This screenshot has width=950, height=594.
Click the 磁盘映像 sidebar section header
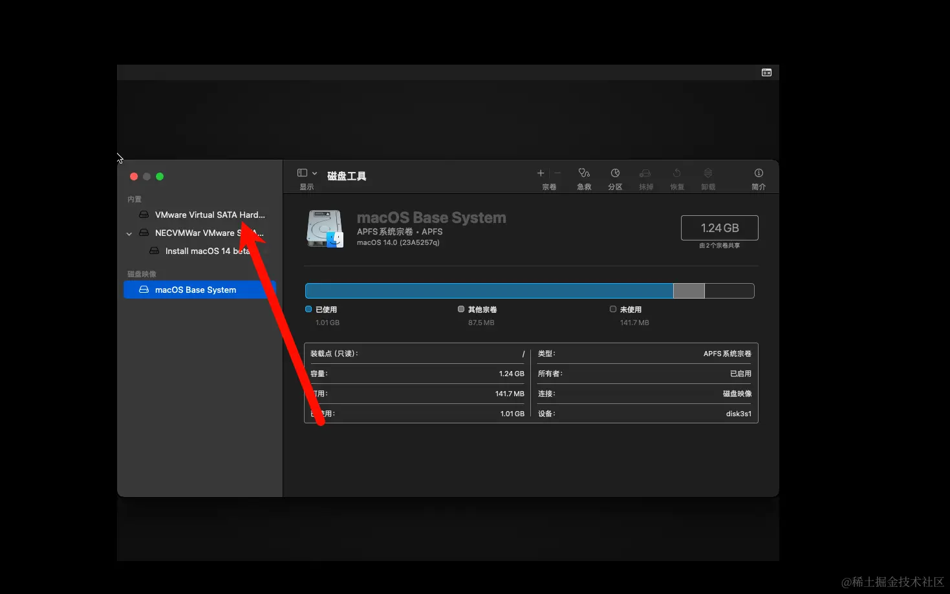[142, 274]
